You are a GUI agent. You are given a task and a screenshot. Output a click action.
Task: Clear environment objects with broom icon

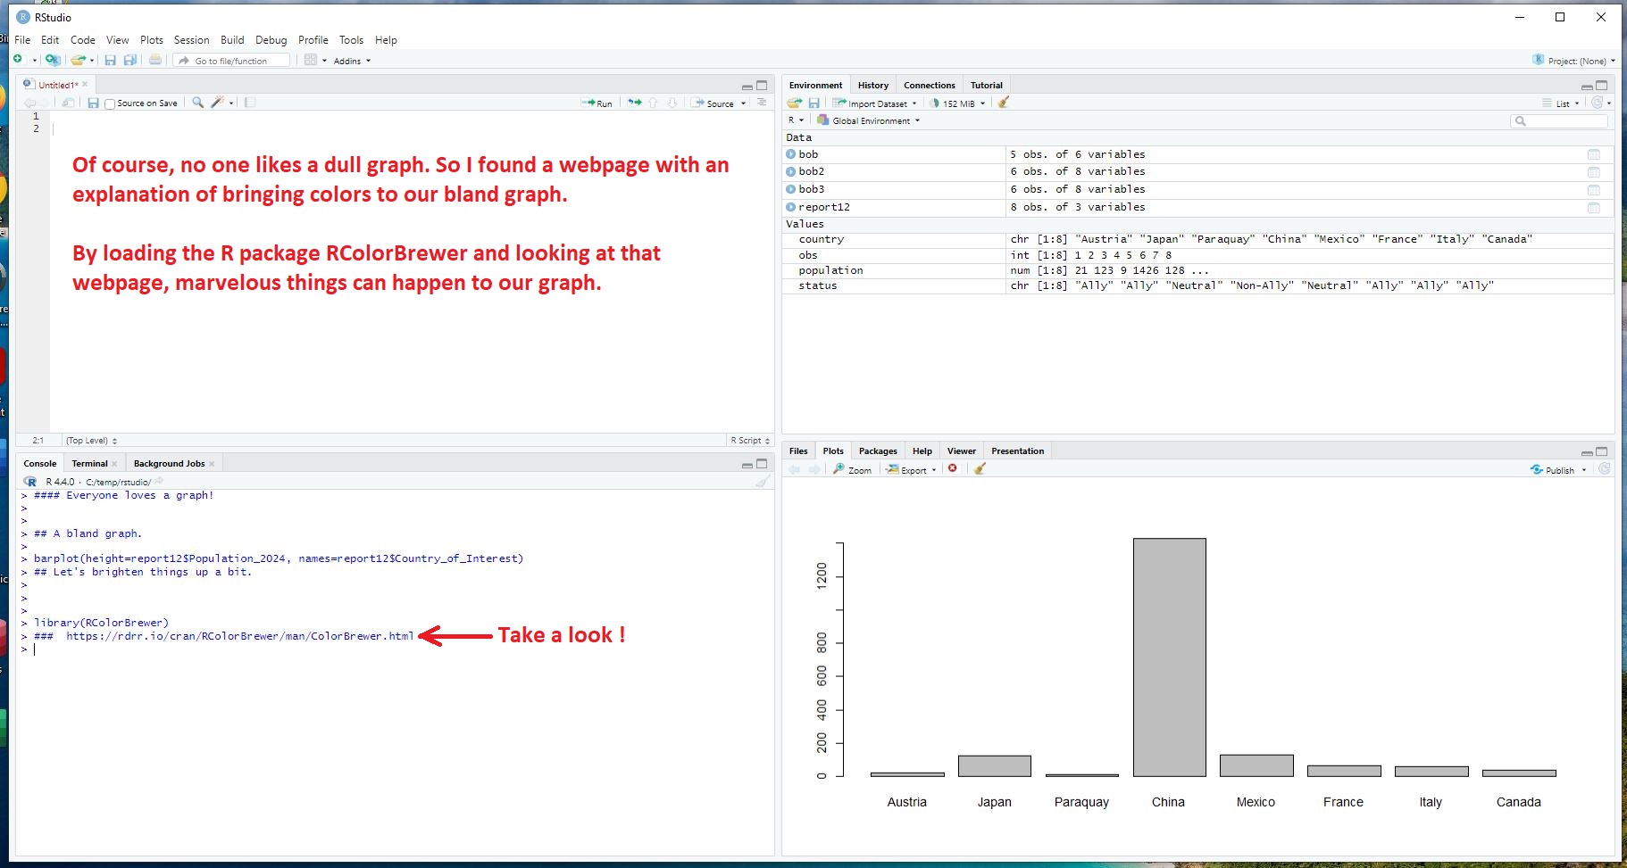point(1004,103)
